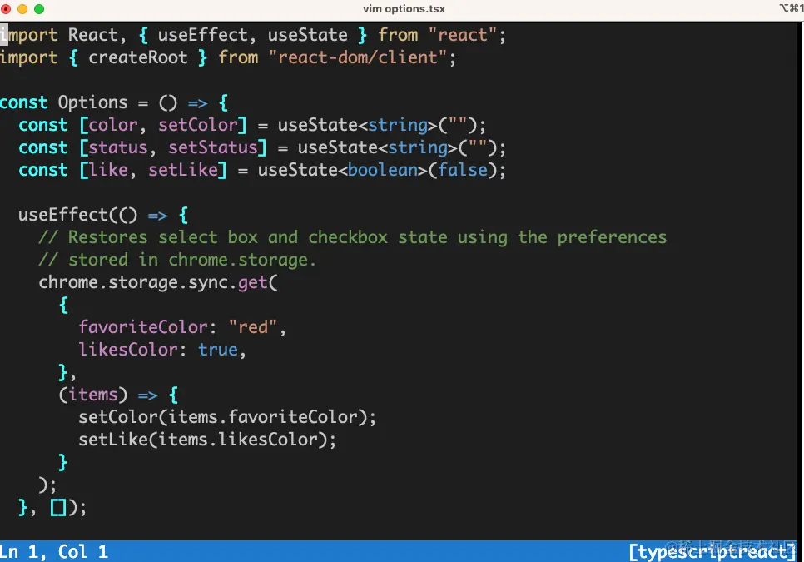Click 'createRoot' in the second import line
Screen dimensions: 804x562
(138, 57)
